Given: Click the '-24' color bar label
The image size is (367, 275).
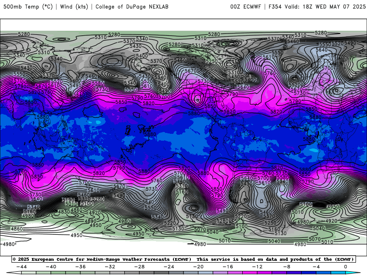Looking at the screenshot, I should (169, 267).
